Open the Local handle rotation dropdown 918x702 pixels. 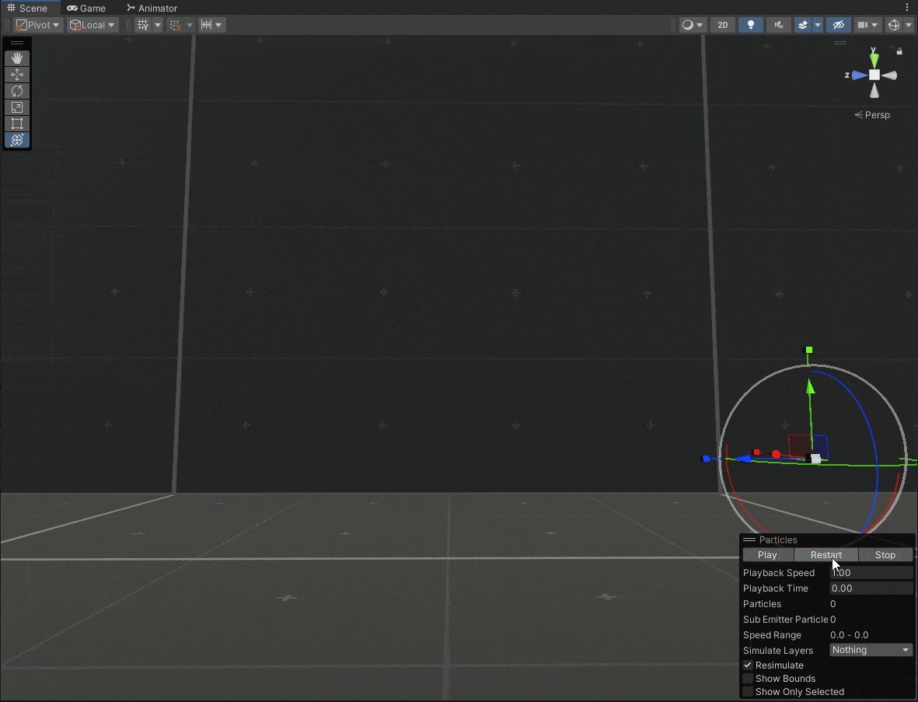pos(92,25)
